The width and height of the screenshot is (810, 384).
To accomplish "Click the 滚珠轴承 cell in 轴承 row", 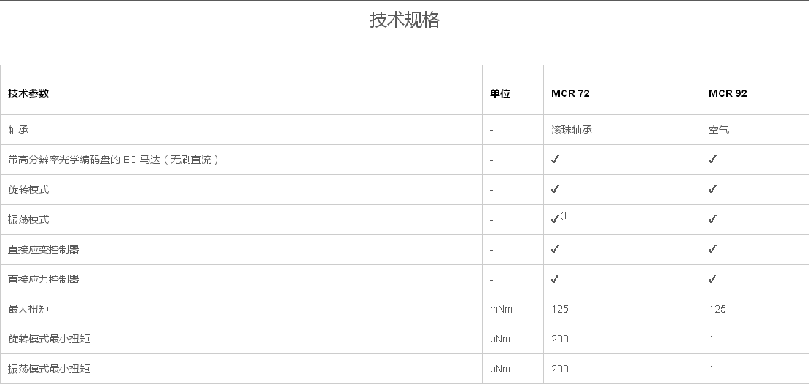I will pyautogui.click(x=572, y=130).
